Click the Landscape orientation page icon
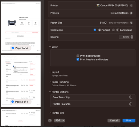 click(117, 30)
